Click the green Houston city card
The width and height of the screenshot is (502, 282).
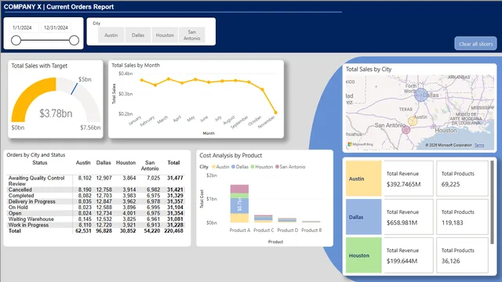[x=364, y=255]
